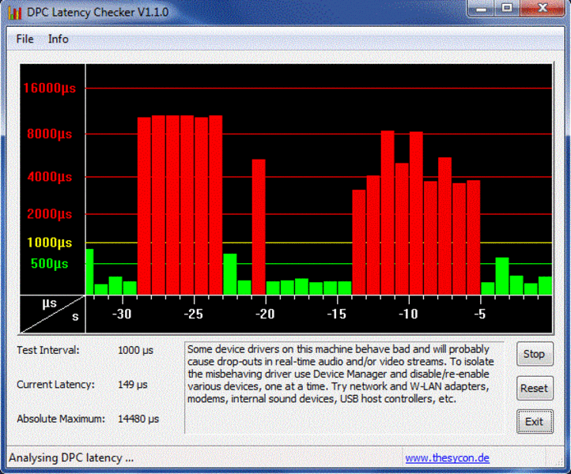Click the 16000µs axis label

pos(50,88)
